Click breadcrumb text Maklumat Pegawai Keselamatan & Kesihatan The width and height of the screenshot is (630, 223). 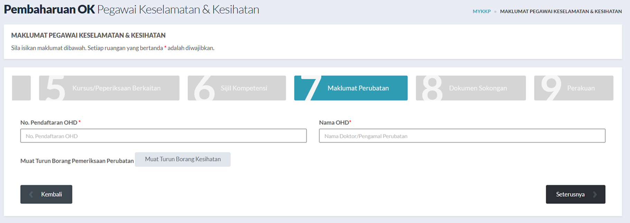point(561,11)
